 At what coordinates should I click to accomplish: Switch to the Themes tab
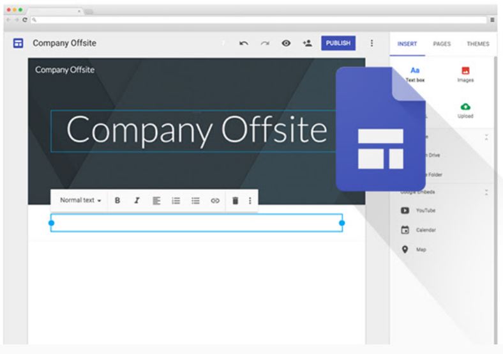(x=477, y=44)
